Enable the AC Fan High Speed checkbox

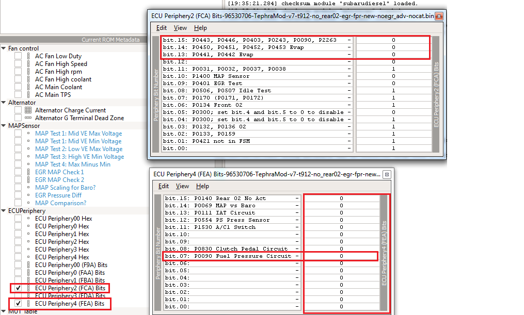[x=18, y=64]
